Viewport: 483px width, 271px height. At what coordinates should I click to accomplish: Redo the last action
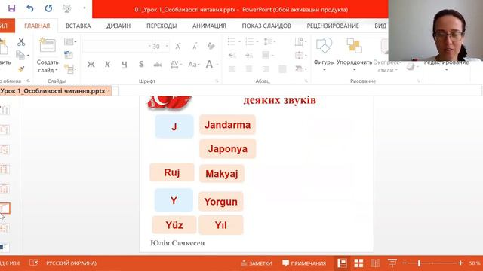tap(48, 8)
